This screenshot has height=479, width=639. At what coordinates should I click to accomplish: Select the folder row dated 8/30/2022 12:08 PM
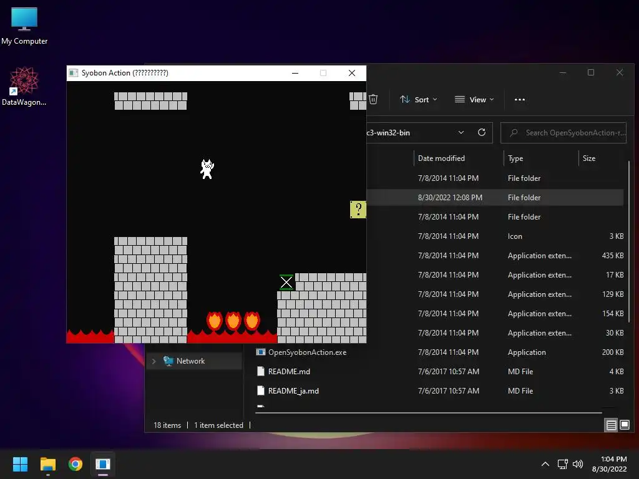tap(495, 198)
